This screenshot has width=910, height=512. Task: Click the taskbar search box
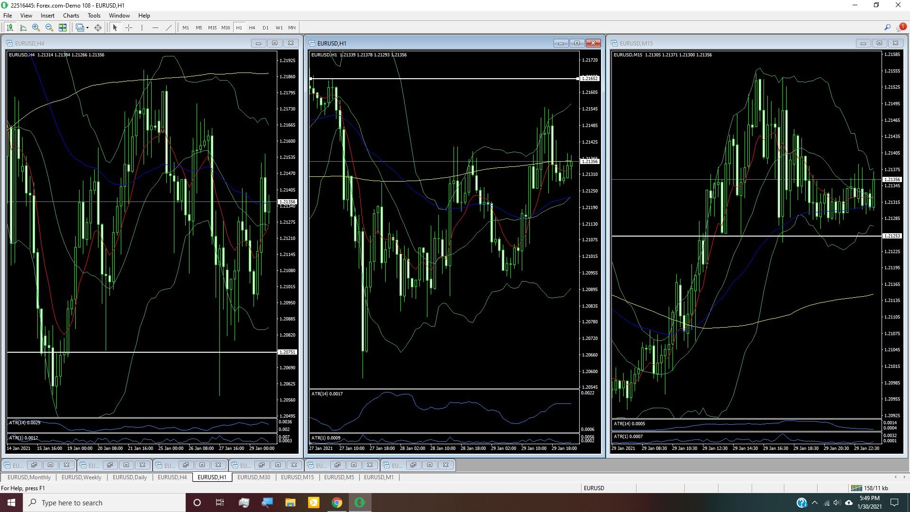[104, 503]
